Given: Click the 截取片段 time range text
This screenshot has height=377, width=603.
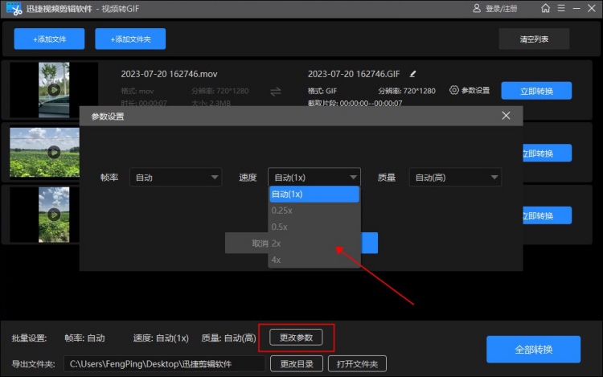Looking at the screenshot, I should click(x=355, y=103).
